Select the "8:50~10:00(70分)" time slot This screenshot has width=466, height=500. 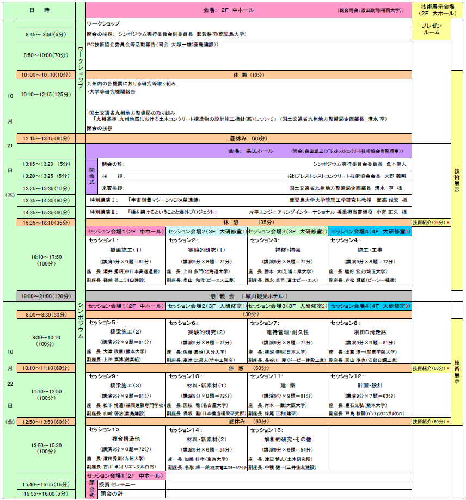point(46,55)
